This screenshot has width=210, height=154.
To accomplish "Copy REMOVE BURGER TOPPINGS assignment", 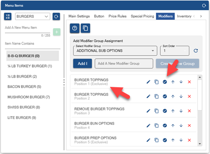I will click(x=156, y=111).
